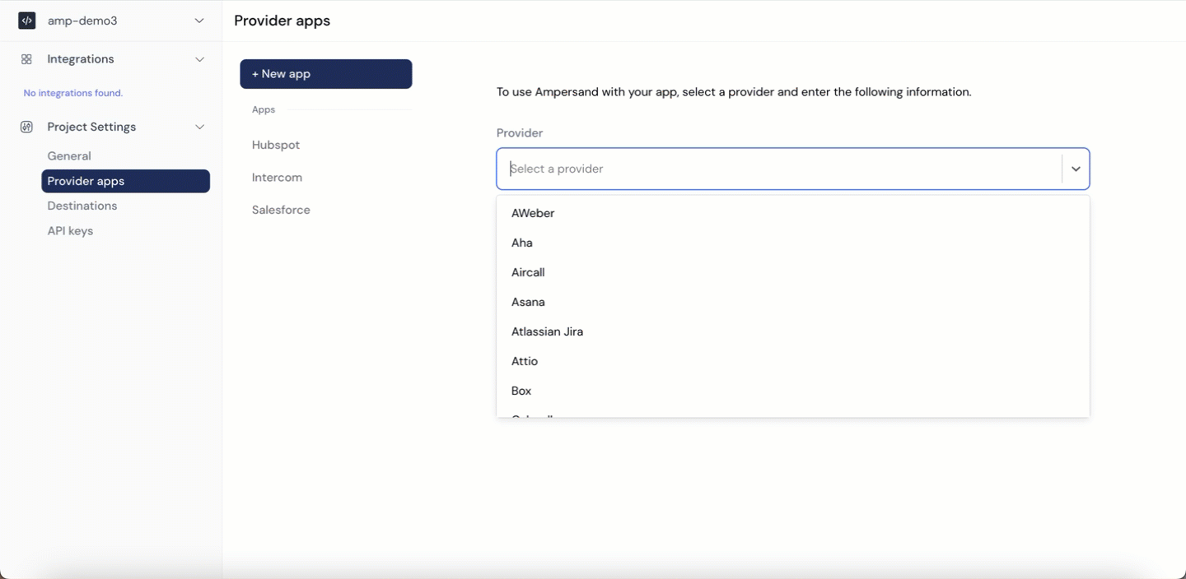Viewport: 1186px width, 579px height.
Task: Go to the General settings page
Action: pos(68,155)
